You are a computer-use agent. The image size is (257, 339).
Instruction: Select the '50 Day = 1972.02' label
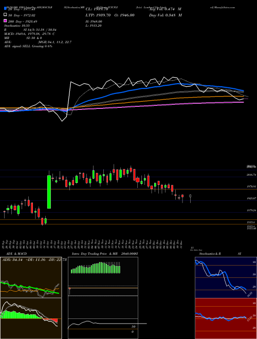coord(22,15)
